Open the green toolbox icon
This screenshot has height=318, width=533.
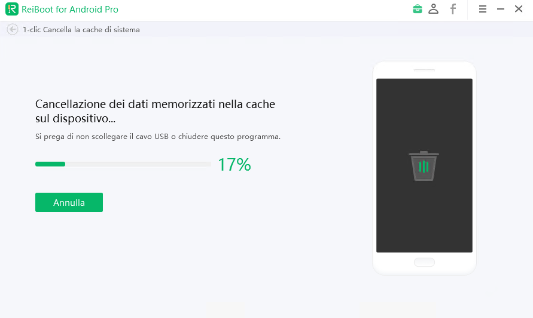coord(417,9)
